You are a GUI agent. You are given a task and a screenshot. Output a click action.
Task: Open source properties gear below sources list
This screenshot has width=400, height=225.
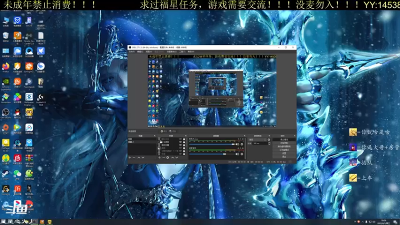[x=167, y=157]
